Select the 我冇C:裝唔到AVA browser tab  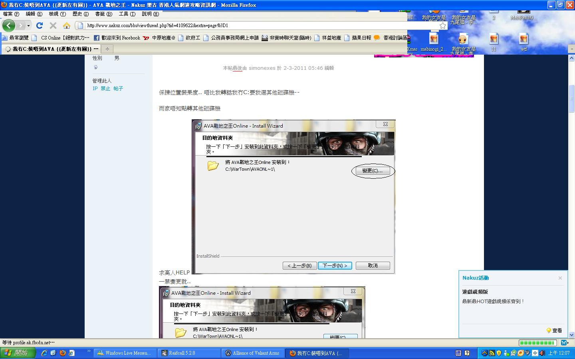(x=52, y=49)
